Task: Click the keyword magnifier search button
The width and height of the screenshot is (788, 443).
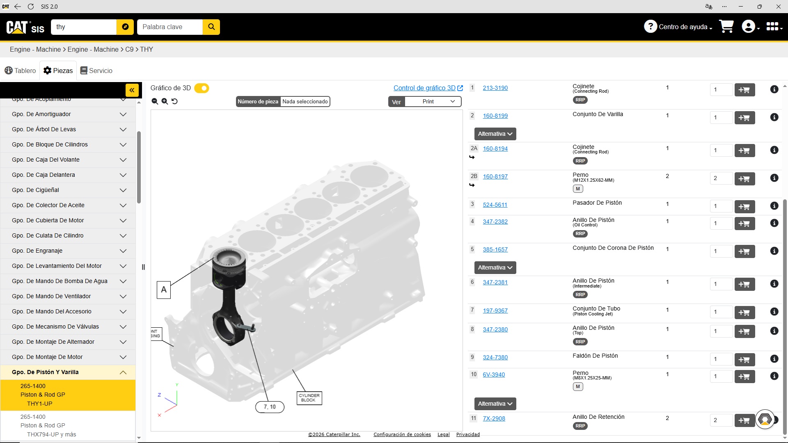Action: coord(211,27)
